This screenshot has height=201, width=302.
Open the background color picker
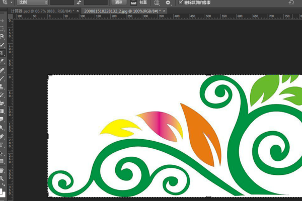tap(4, 194)
